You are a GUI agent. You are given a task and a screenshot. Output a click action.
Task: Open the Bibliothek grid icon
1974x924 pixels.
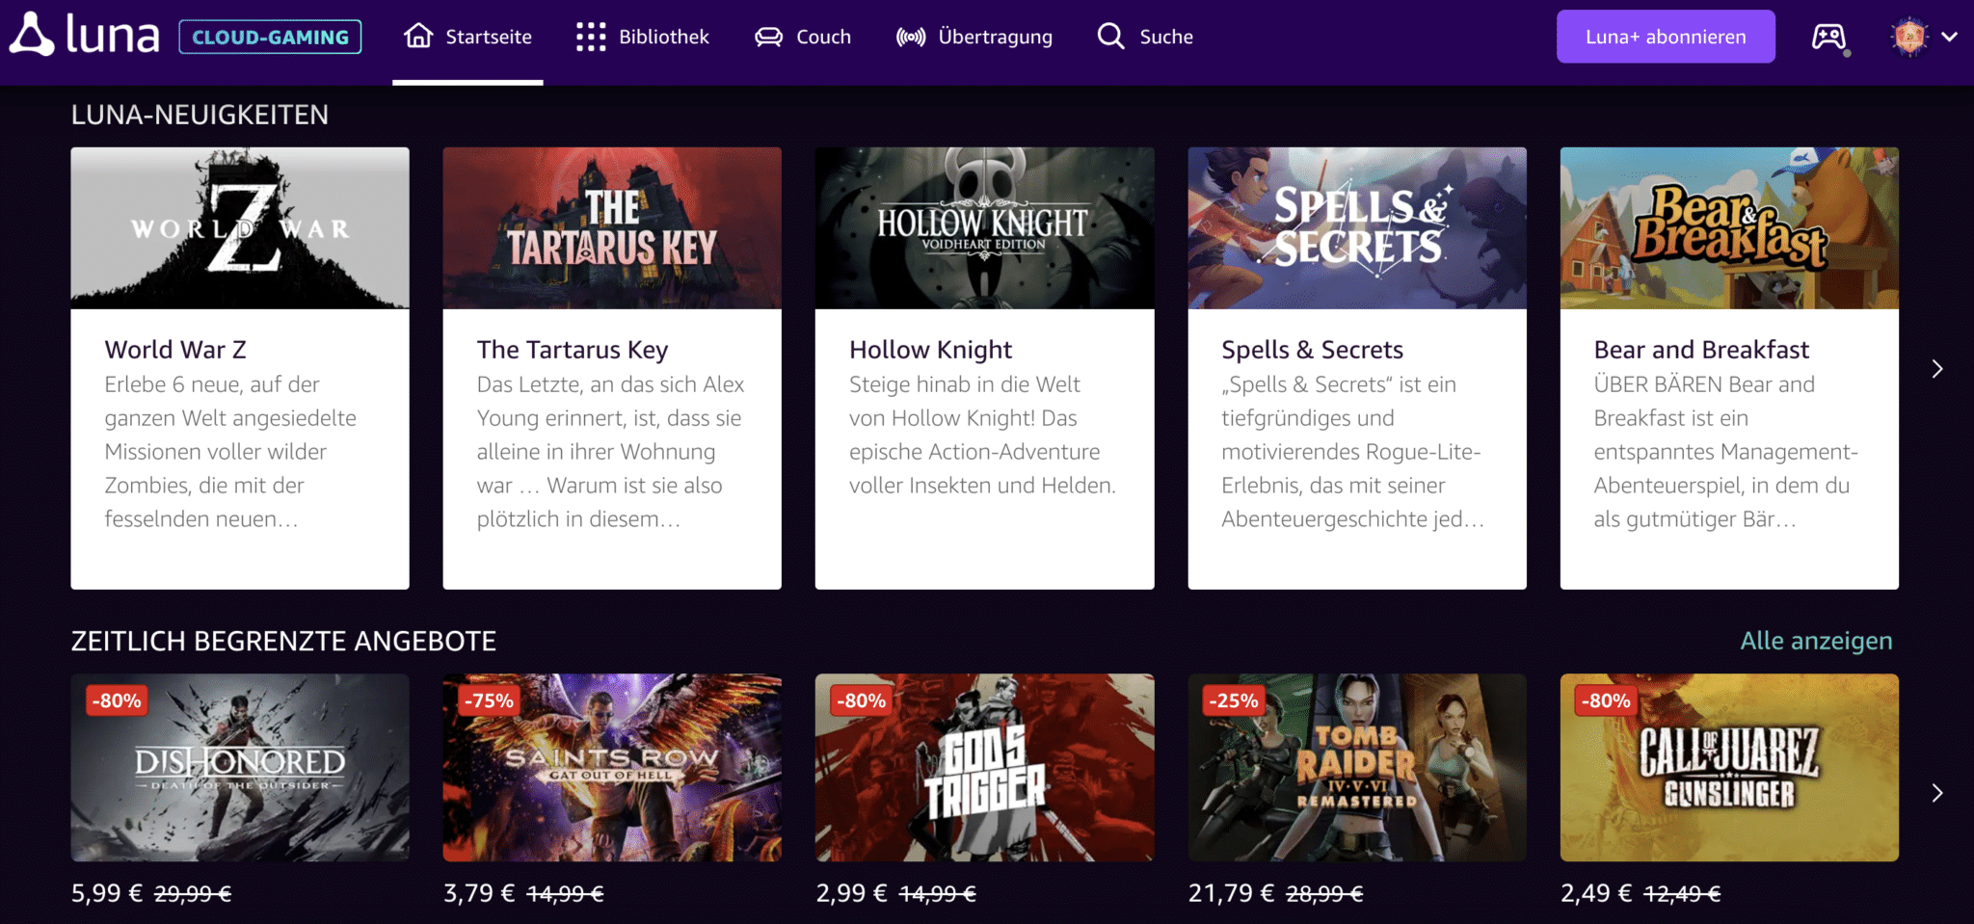click(x=591, y=37)
